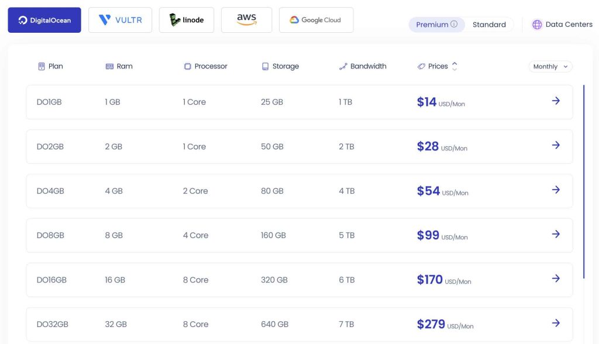Select the DO16GB plan name
The height and width of the screenshot is (344, 599).
click(x=51, y=280)
